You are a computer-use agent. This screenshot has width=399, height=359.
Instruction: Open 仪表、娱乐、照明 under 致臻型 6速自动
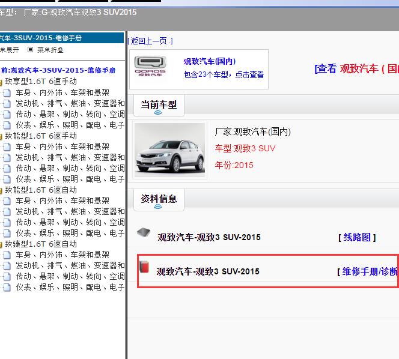70,288
